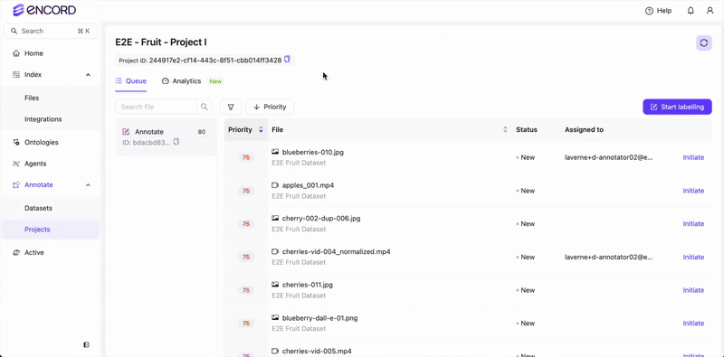Click priority 75 badge for blueberries-010.jpg
This screenshot has width=724, height=357.
tap(246, 157)
